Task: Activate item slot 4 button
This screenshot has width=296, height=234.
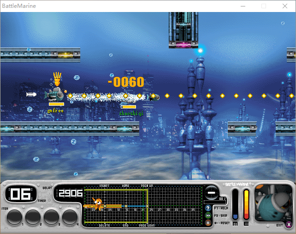Action: tap(70, 216)
